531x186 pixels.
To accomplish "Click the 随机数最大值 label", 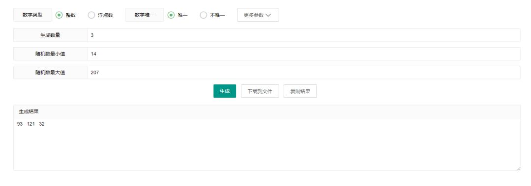I will pos(50,72).
